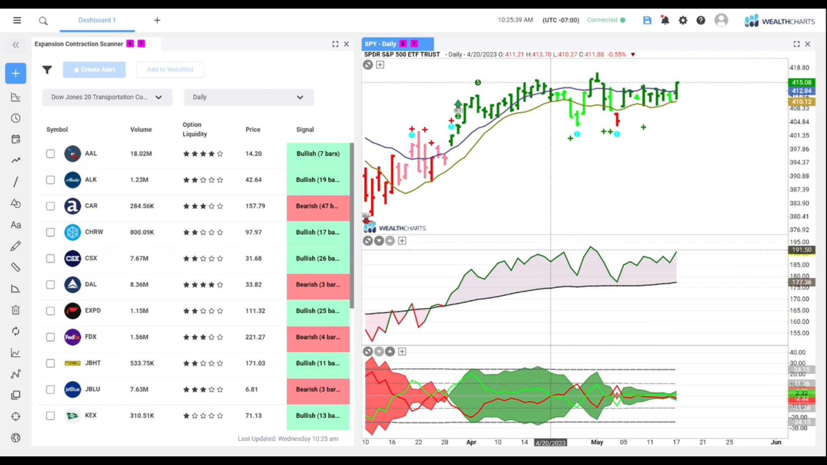
Task: Open the symbol search magnifier
Action: click(x=43, y=21)
